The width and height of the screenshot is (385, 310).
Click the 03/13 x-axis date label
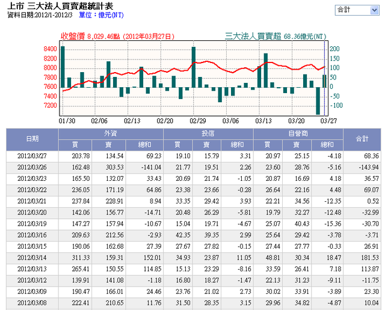point(263,121)
